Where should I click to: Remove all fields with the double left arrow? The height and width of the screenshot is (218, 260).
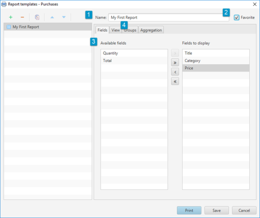(175, 81)
